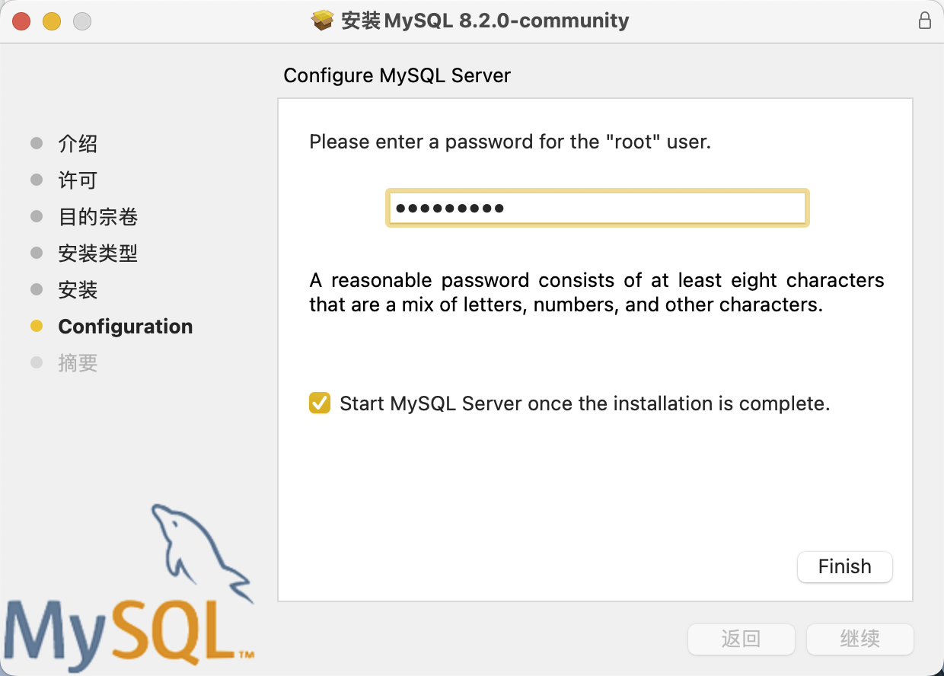Click the package installer icon in title
Image resolution: width=944 pixels, height=676 pixels.
pos(323,21)
